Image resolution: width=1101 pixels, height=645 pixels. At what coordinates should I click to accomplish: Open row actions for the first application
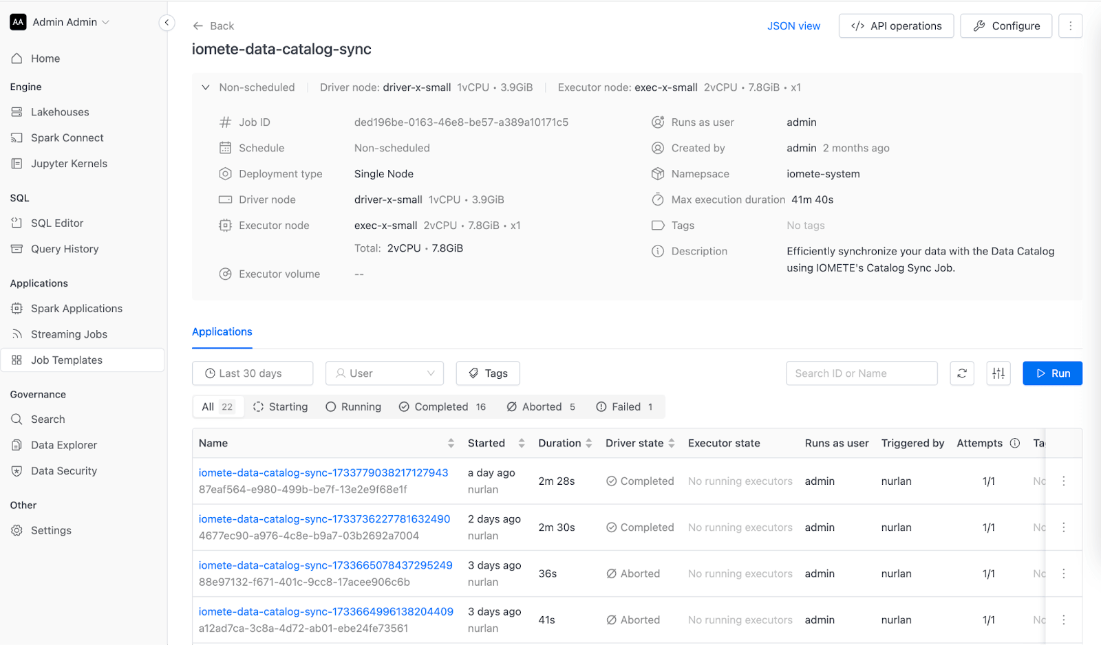click(1064, 481)
